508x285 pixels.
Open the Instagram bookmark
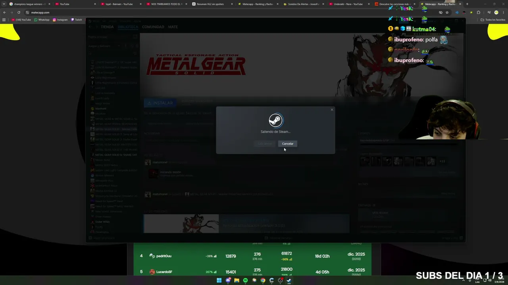[x=60, y=20]
